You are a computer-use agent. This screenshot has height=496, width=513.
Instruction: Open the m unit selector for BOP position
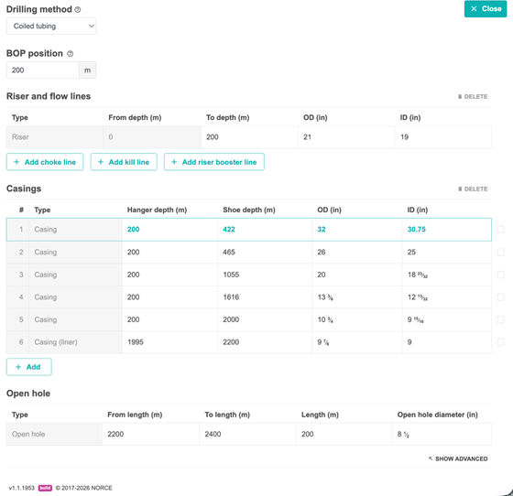pyautogui.click(x=87, y=70)
